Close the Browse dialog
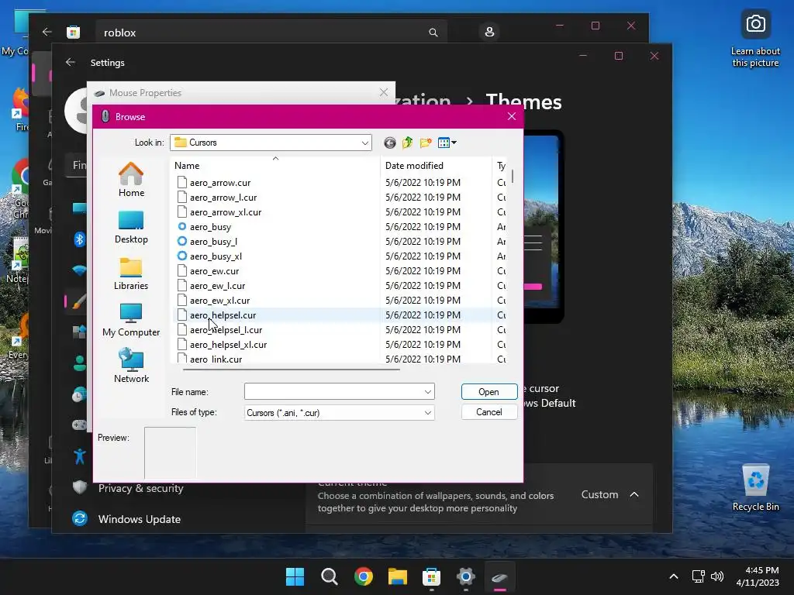 point(512,116)
